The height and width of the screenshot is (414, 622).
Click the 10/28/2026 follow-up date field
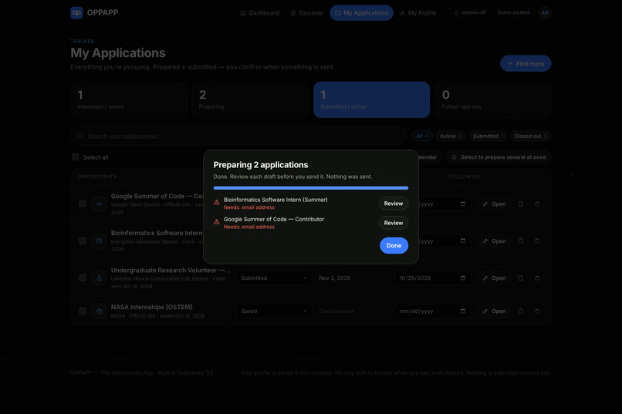pyautogui.click(x=432, y=278)
